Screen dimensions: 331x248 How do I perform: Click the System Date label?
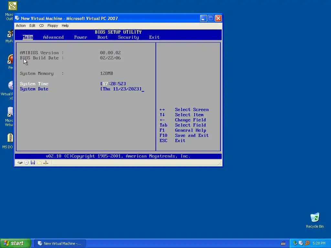point(34,89)
